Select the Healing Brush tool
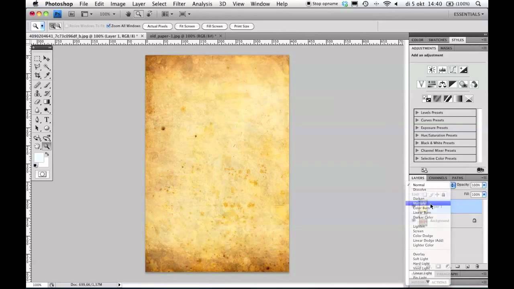 click(37, 85)
